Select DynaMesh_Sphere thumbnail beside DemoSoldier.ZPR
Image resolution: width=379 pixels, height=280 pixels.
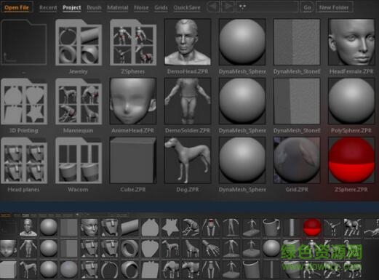tap(242, 101)
